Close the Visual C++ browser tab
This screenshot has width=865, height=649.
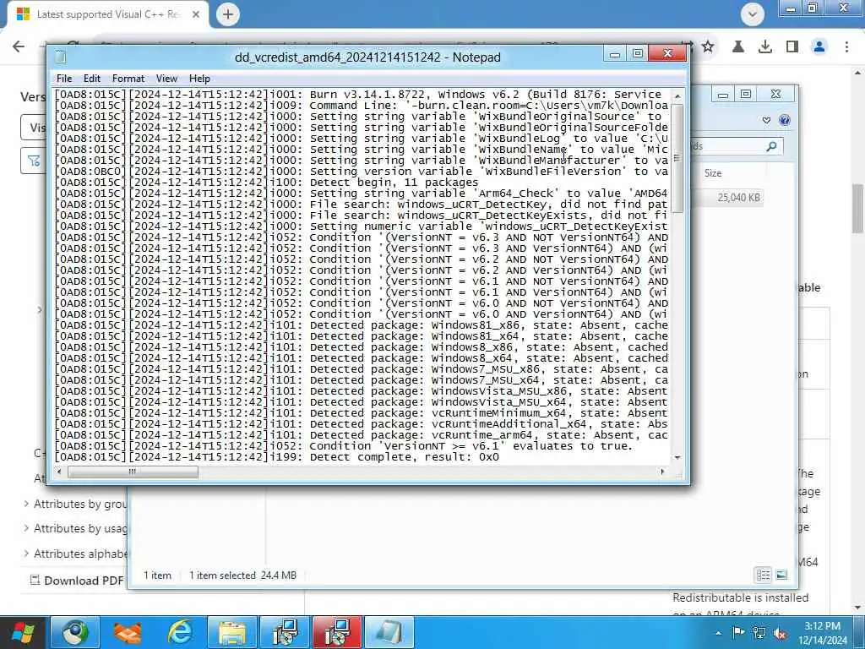pyautogui.click(x=196, y=14)
